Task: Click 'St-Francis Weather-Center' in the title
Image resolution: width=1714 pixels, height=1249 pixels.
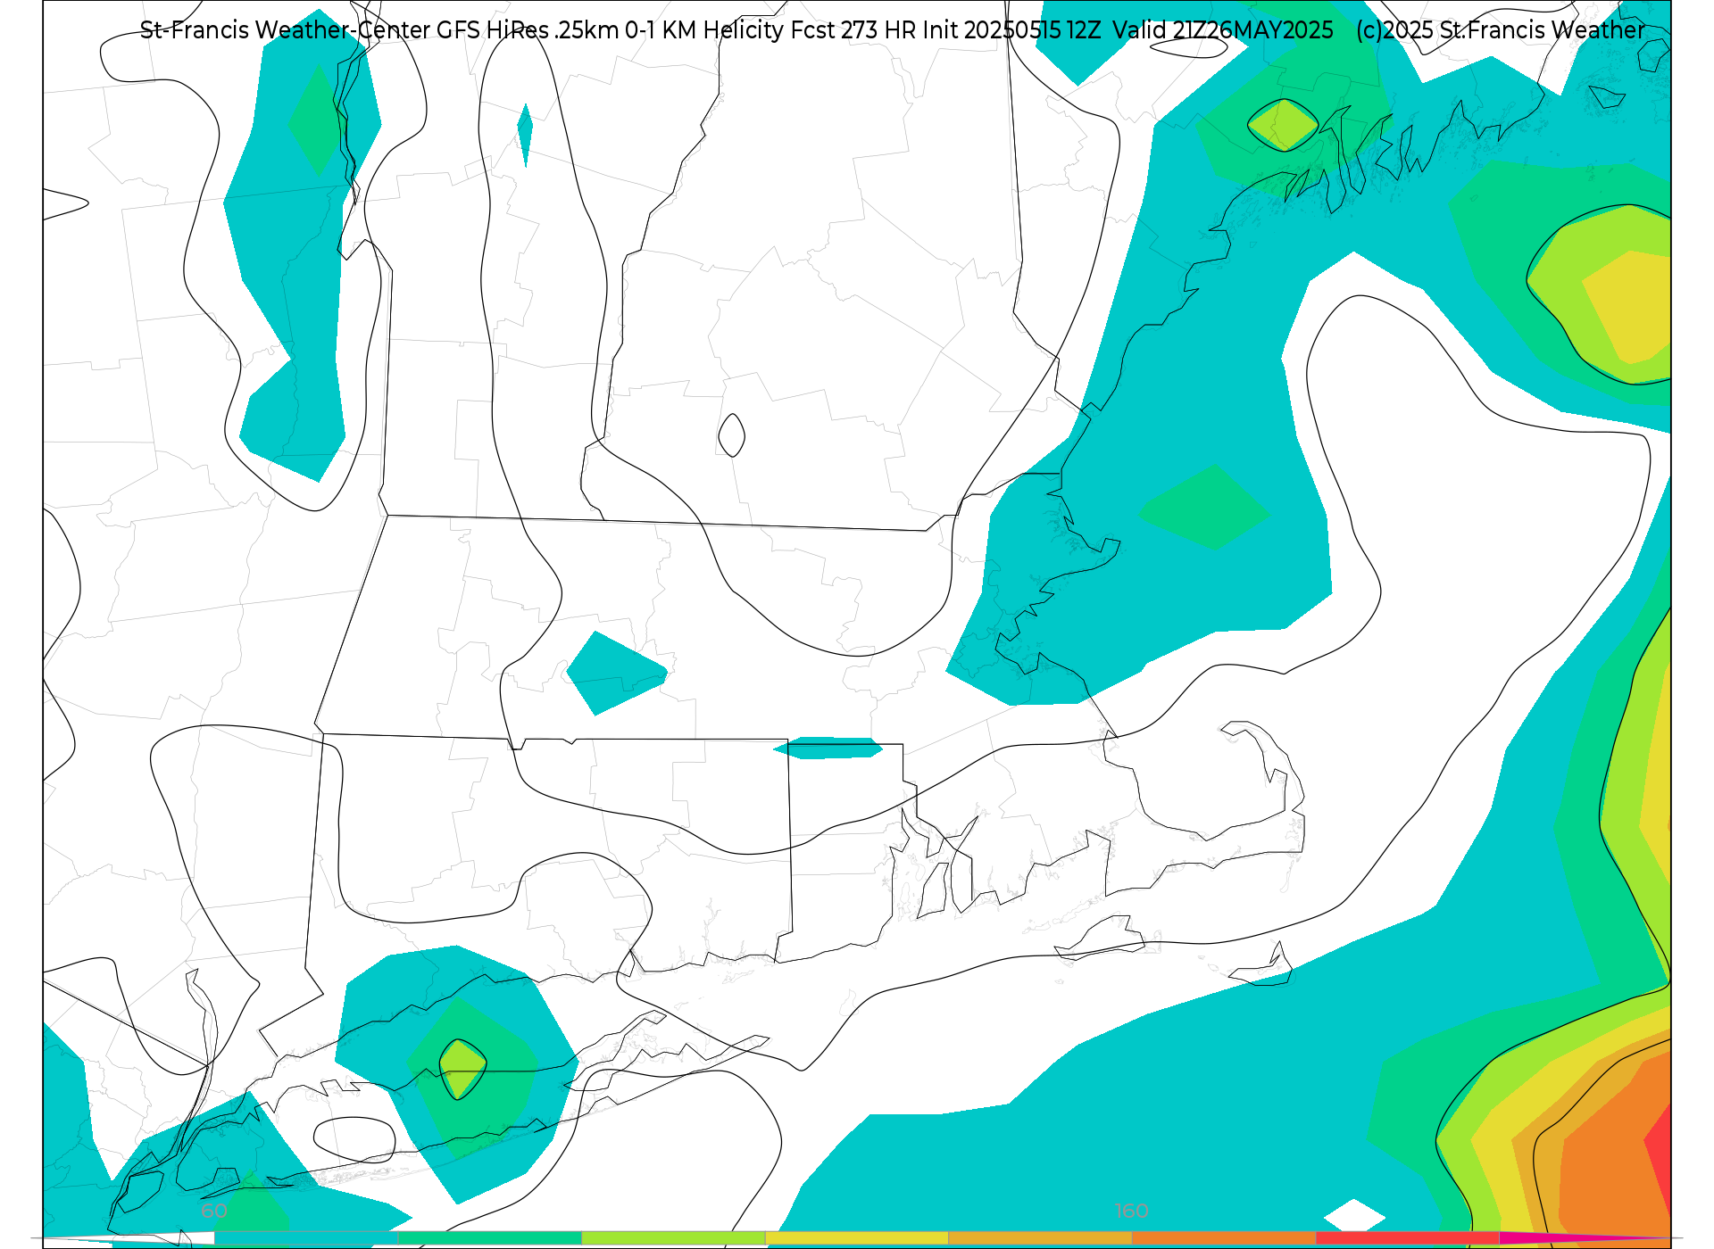Action: 286,30
